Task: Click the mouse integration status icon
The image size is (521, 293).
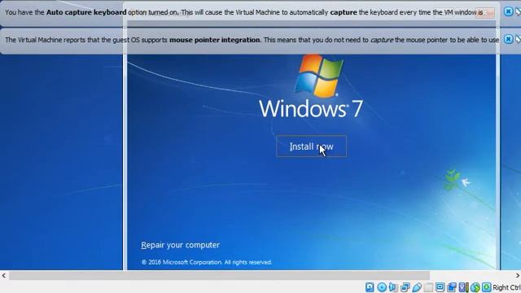Action: pyautogui.click(x=475, y=287)
